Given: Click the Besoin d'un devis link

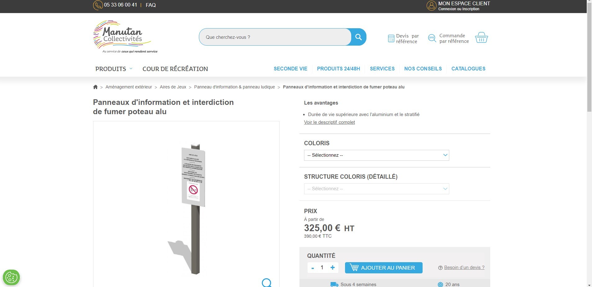Looking at the screenshot, I should tap(464, 267).
